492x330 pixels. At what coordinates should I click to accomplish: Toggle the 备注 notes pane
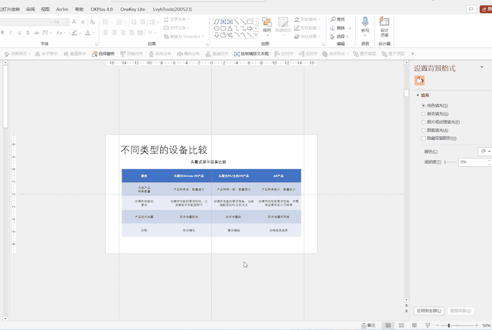tap(369, 325)
